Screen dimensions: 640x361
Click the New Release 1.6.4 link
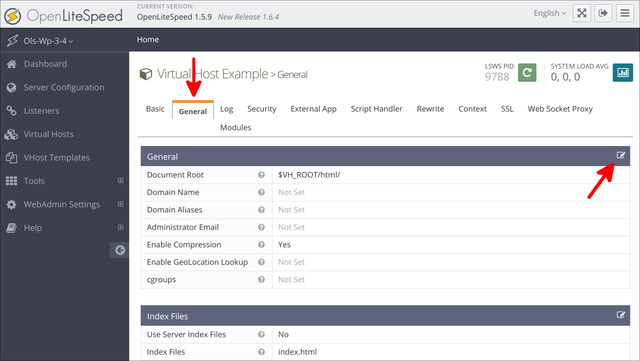[249, 17]
